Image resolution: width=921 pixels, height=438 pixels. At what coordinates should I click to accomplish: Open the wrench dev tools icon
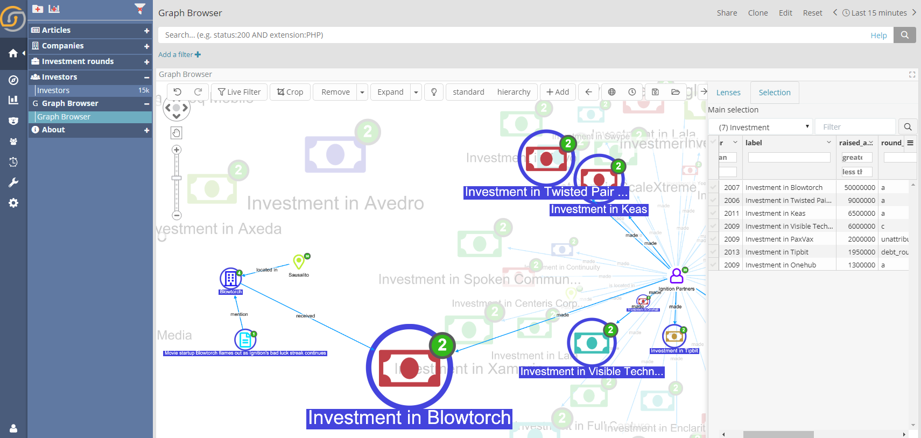(x=13, y=182)
